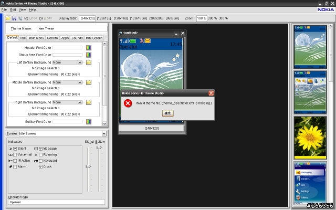Click the third toolbar icon next to Save
The width and height of the screenshot is (336, 210).
(x=20, y=18)
